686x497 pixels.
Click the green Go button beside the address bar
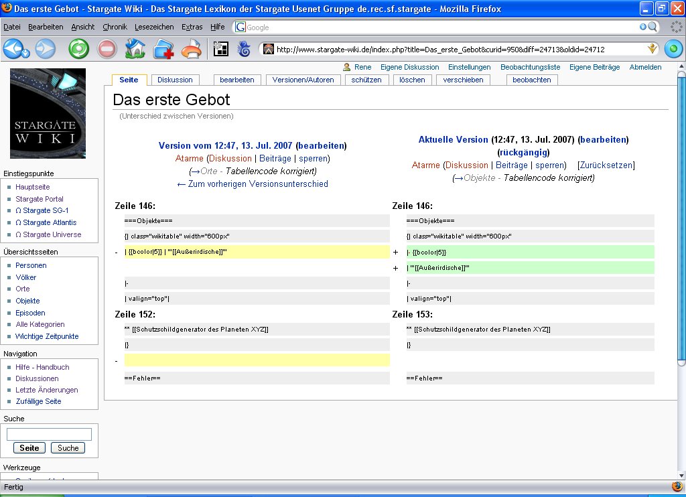673,49
